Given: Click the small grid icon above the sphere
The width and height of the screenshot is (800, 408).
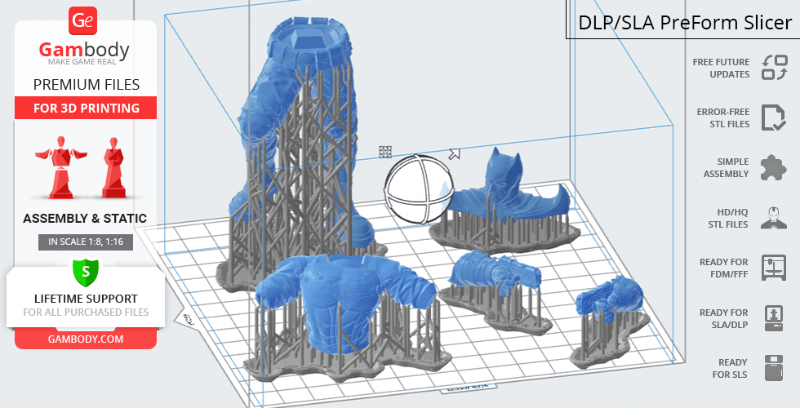Looking at the screenshot, I should pos(385,152).
